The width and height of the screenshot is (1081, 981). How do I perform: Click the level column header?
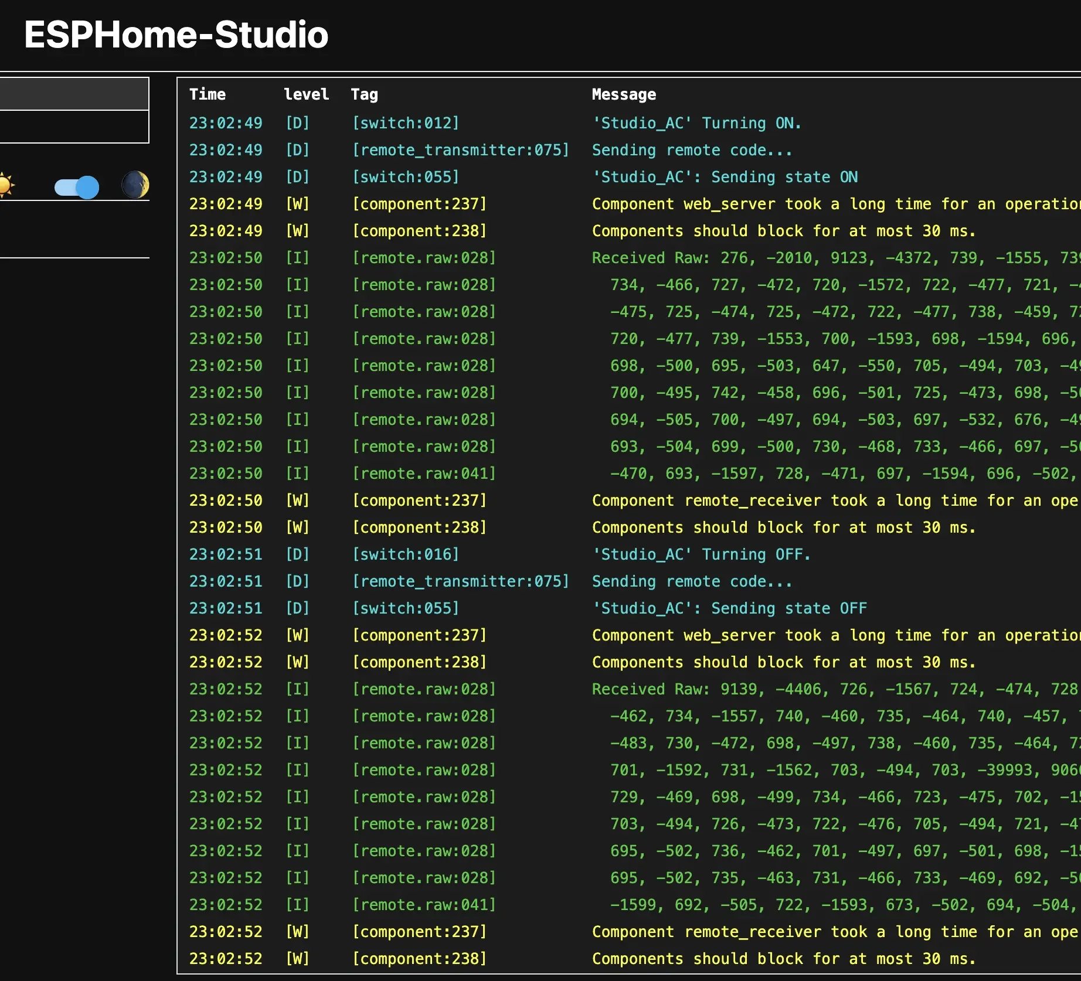(x=306, y=94)
